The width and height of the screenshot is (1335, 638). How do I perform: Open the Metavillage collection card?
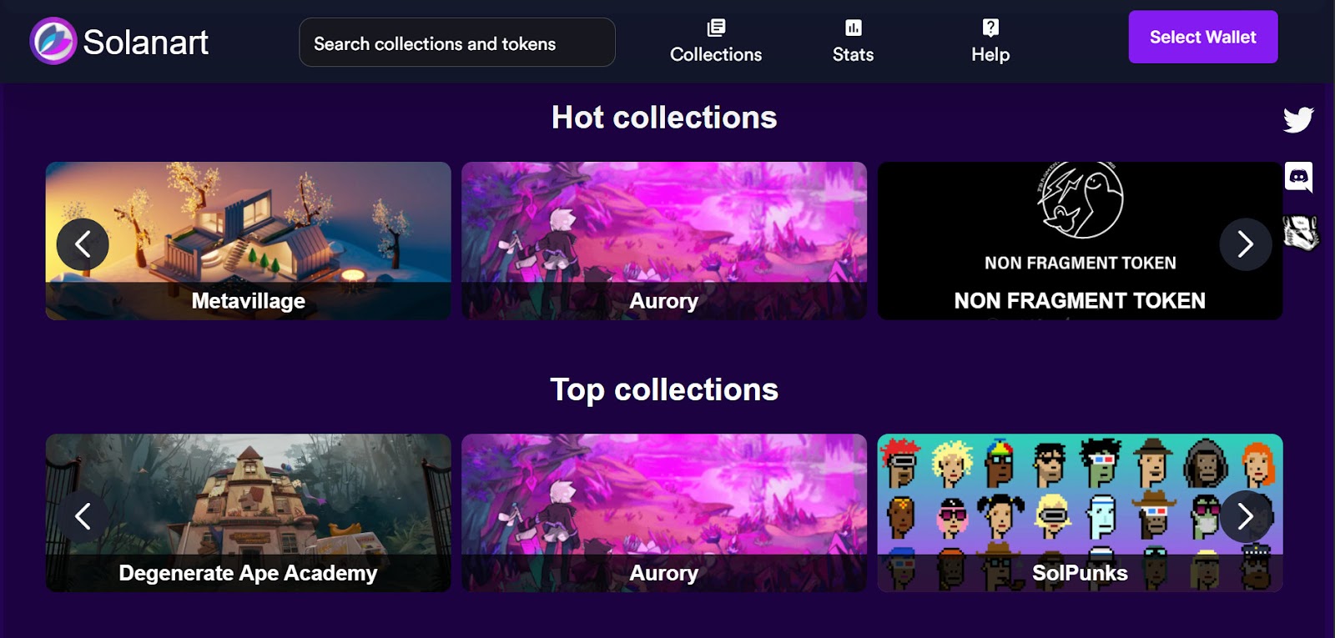click(249, 241)
